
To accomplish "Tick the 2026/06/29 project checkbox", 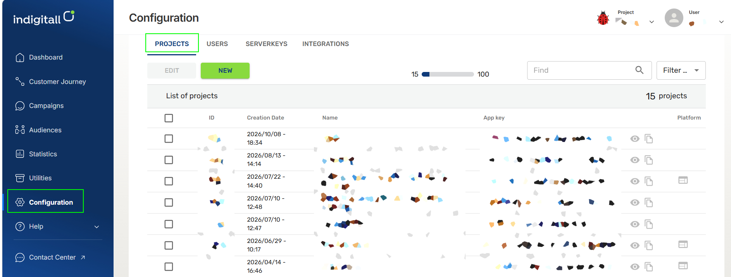I will point(169,245).
